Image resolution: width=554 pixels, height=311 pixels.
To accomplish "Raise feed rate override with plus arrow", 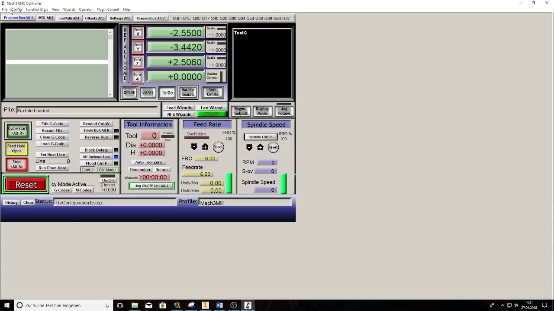I will coord(205,147).
